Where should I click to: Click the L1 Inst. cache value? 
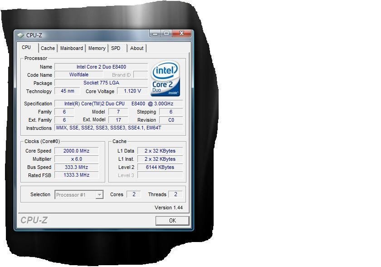pyautogui.click(x=160, y=159)
